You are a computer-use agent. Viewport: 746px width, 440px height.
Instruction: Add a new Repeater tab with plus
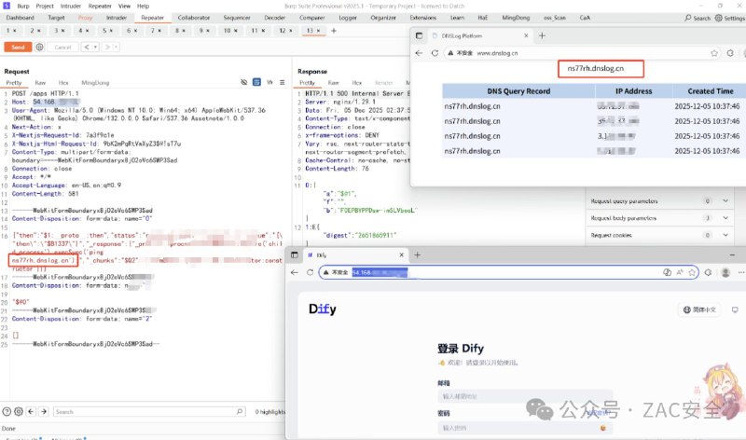point(334,31)
